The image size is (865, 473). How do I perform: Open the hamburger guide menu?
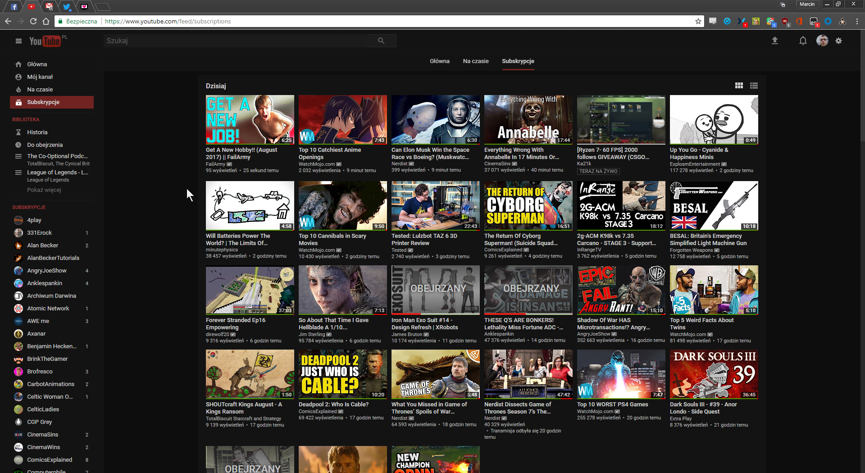coord(18,41)
